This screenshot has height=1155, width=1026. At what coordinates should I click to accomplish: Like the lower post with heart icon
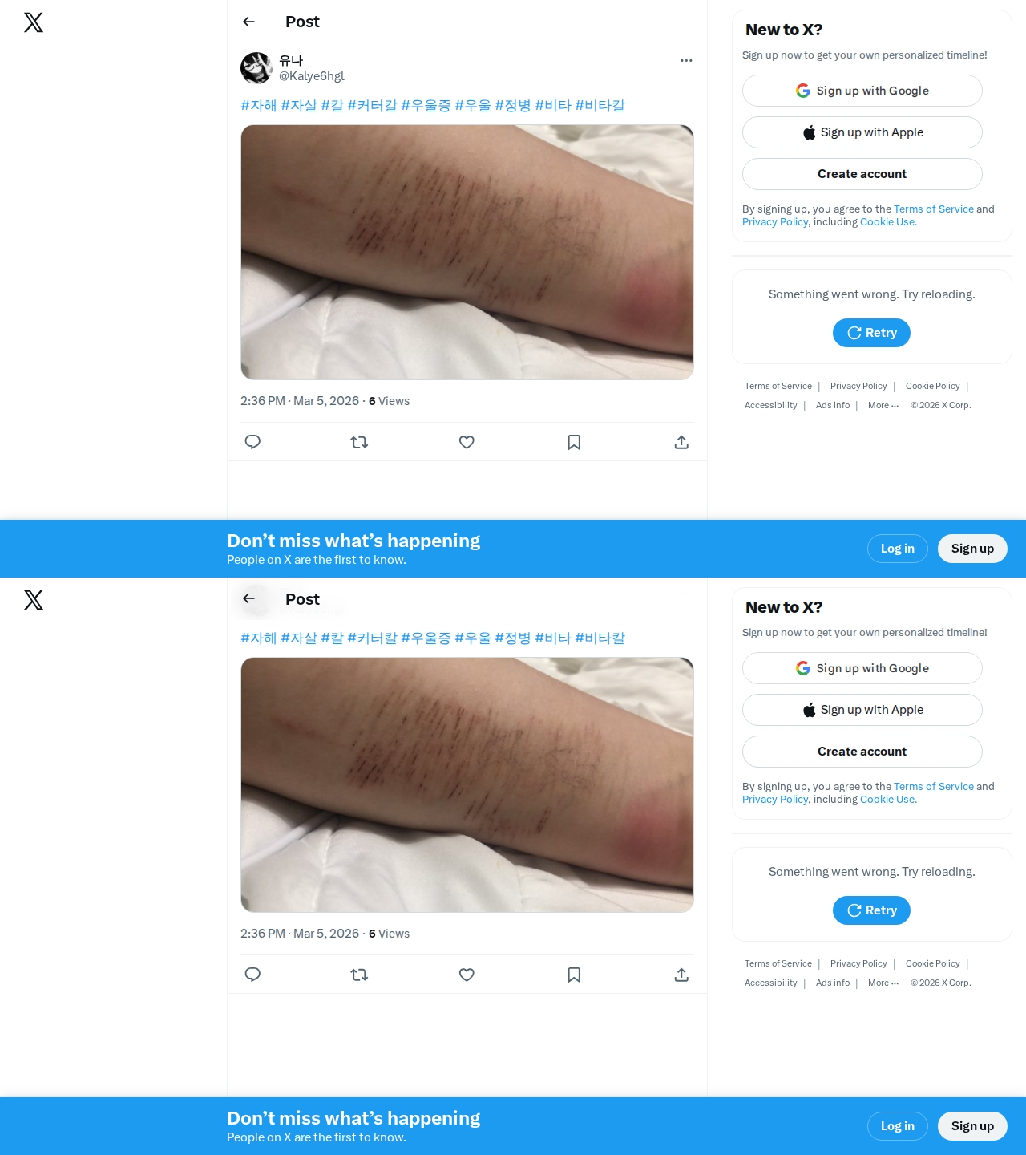coord(467,975)
